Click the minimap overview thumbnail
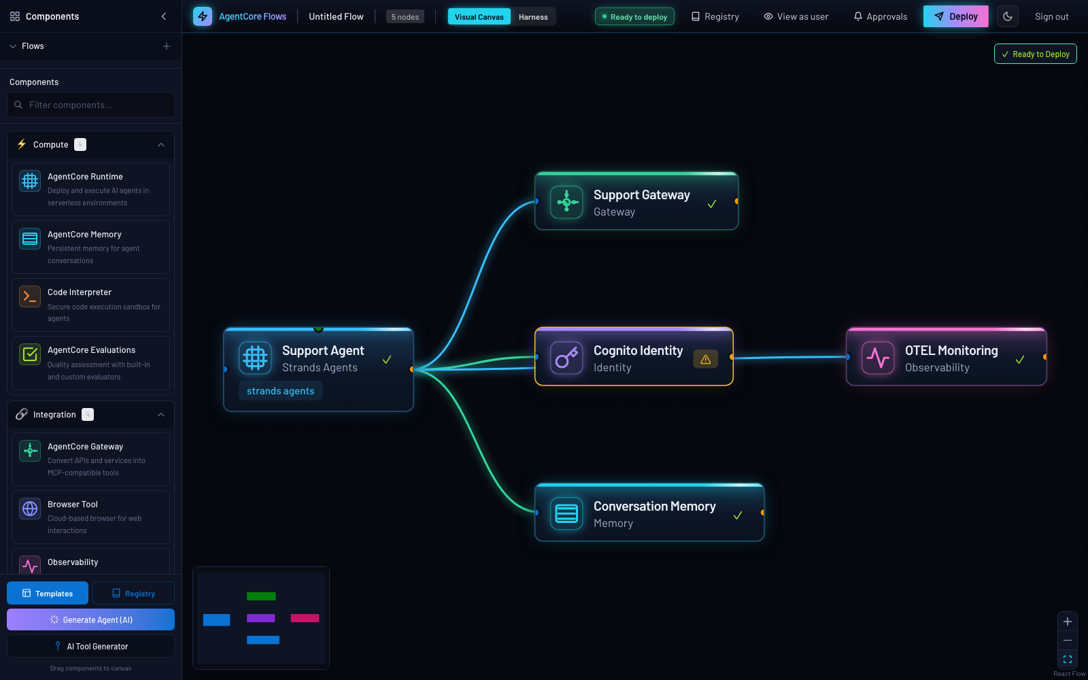The image size is (1088, 680). (x=261, y=618)
